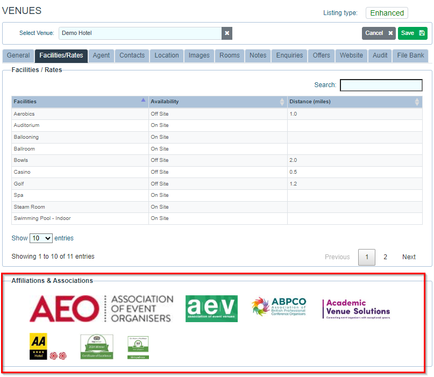Click the Enhanced listing type label

pos(387,13)
